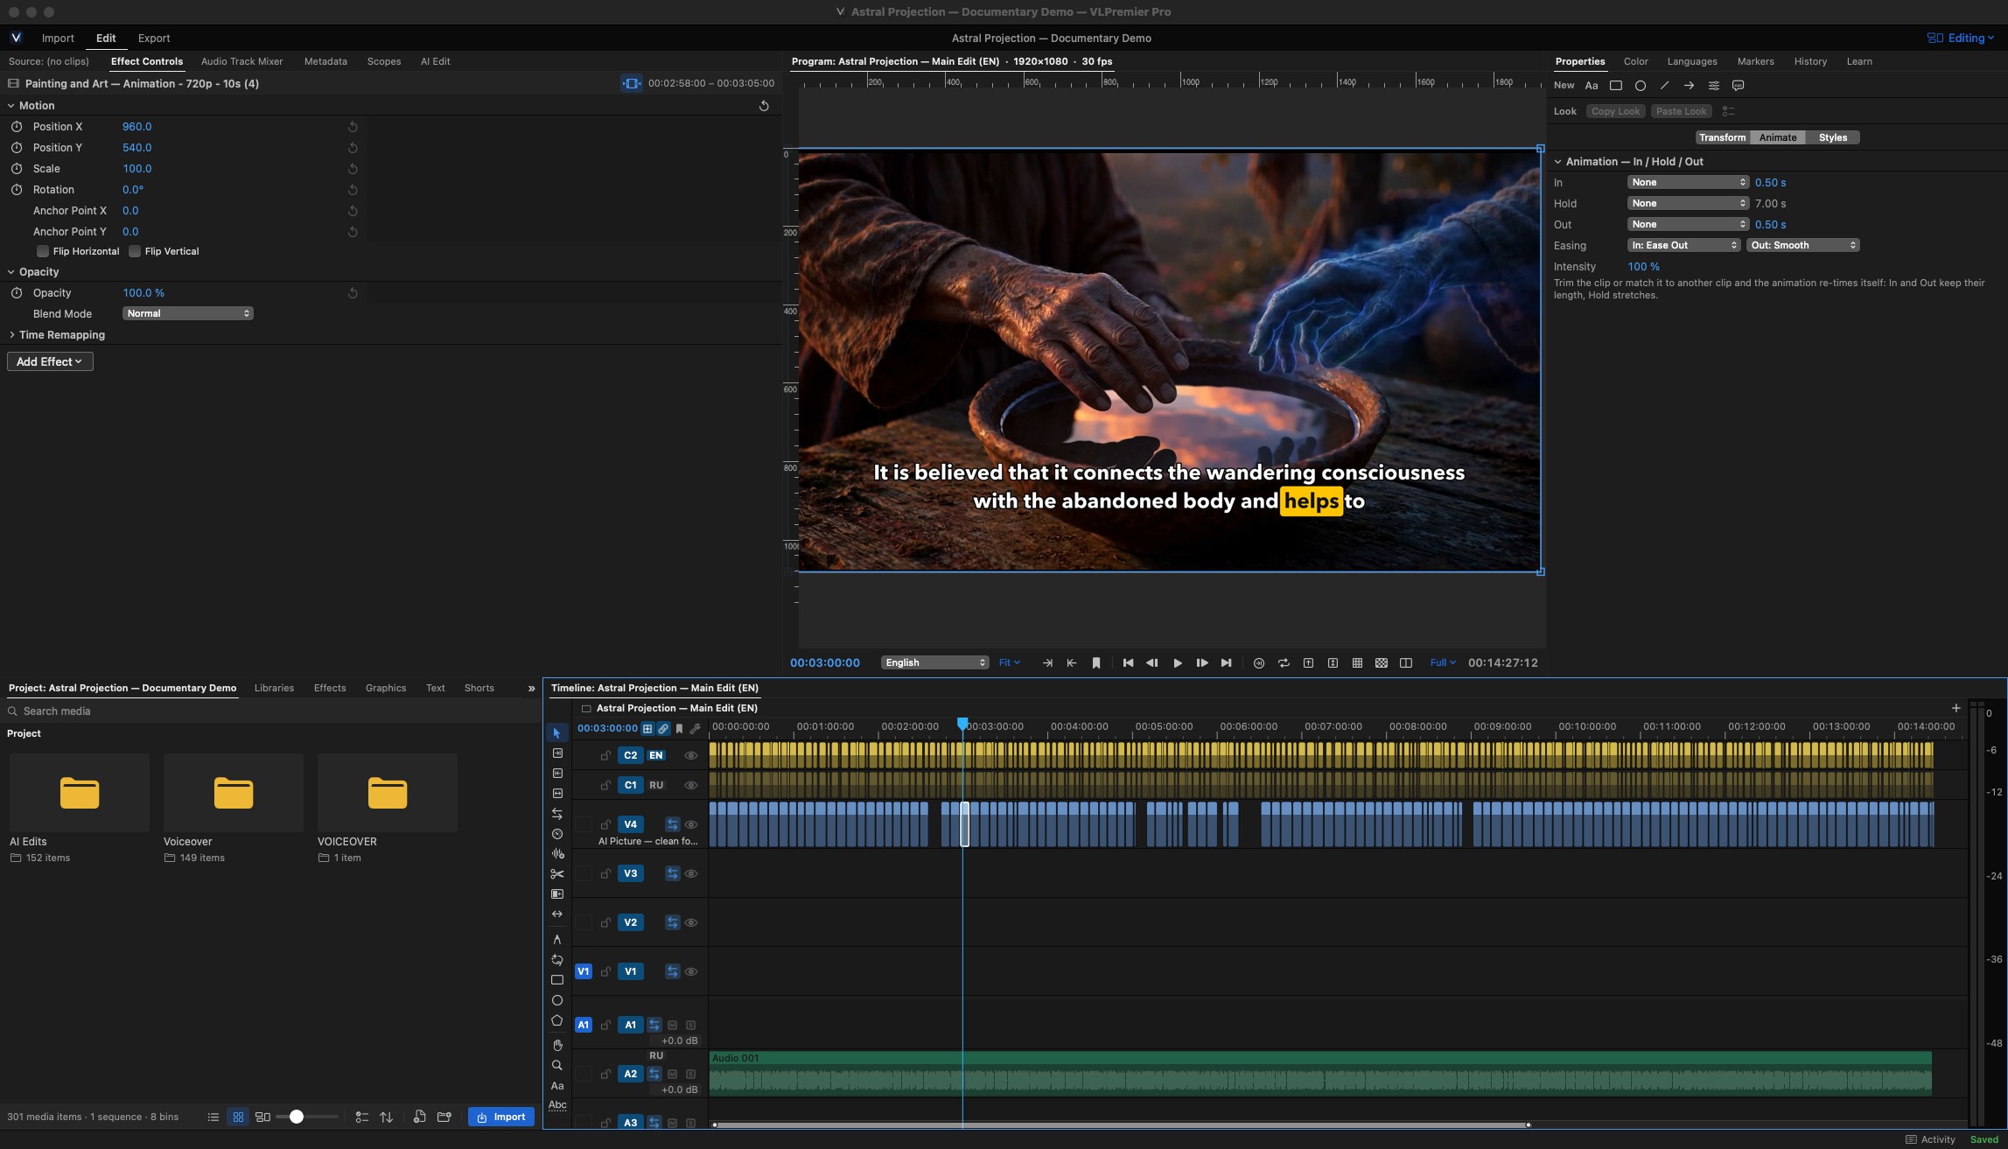
Task: Switch project panel to icon grid view
Action: (x=238, y=1117)
